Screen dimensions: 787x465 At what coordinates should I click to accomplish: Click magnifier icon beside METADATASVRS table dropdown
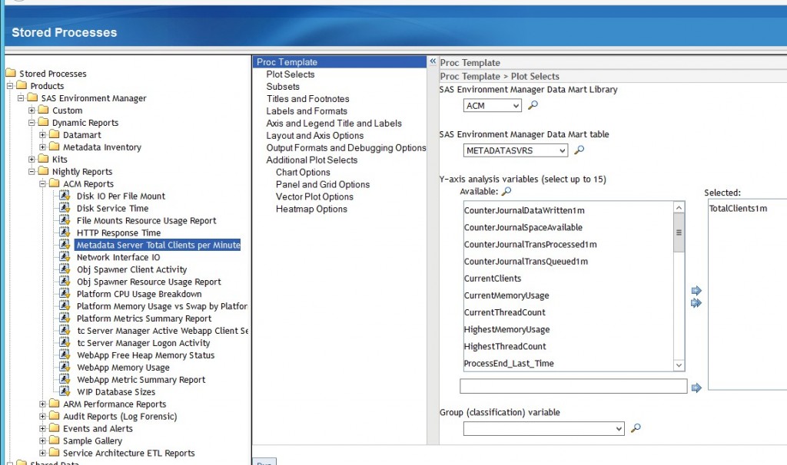pyautogui.click(x=580, y=150)
